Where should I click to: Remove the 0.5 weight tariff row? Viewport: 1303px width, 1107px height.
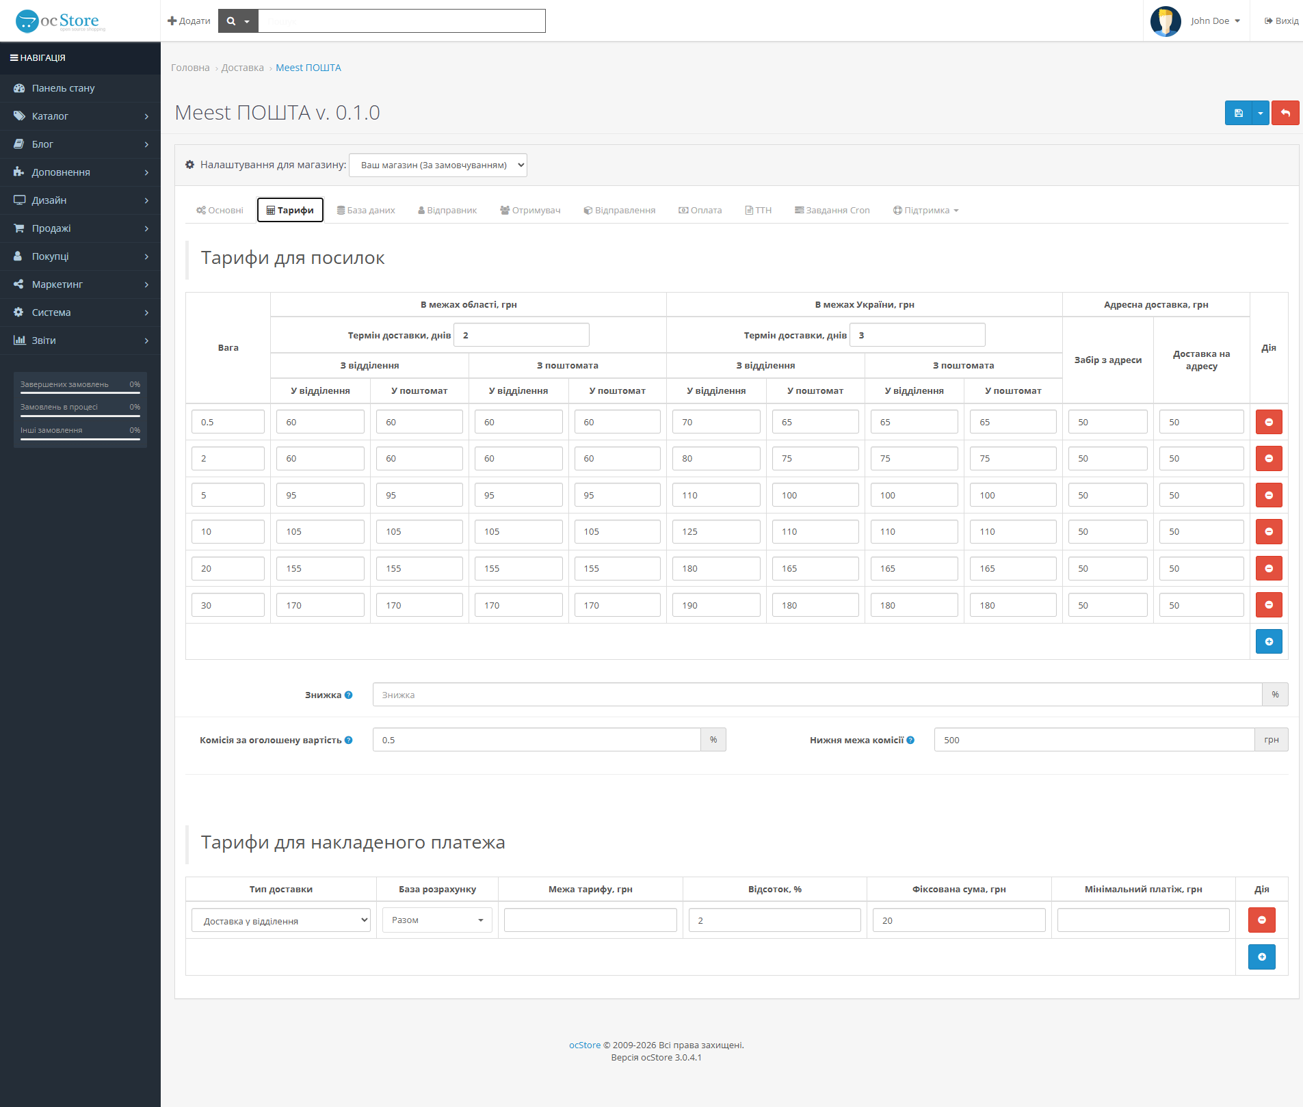[x=1269, y=422]
